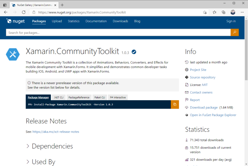The height and width of the screenshot is (166, 248).
Task: Click the orange search magnifier button
Action: click(235, 32)
